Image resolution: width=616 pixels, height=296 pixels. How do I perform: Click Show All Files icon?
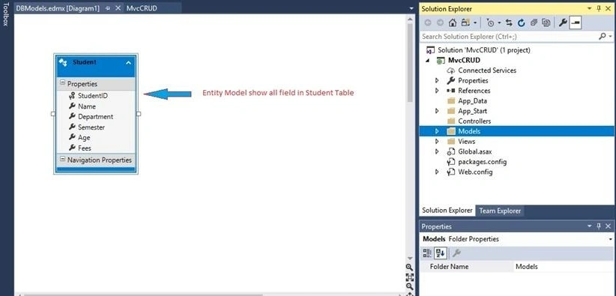pos(546,22)
